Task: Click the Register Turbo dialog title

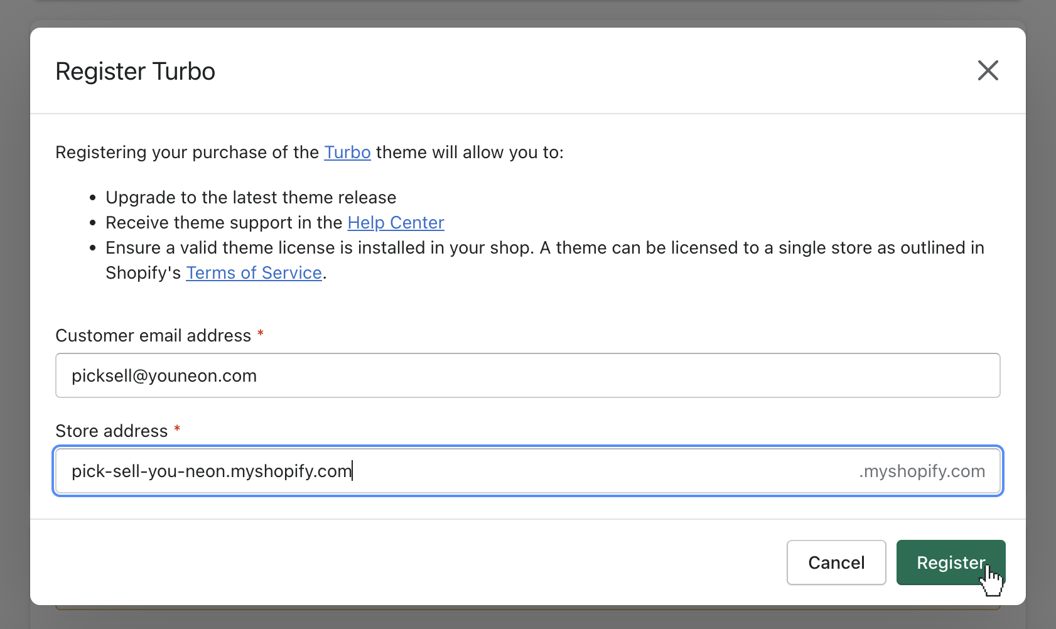Action: 135,72
